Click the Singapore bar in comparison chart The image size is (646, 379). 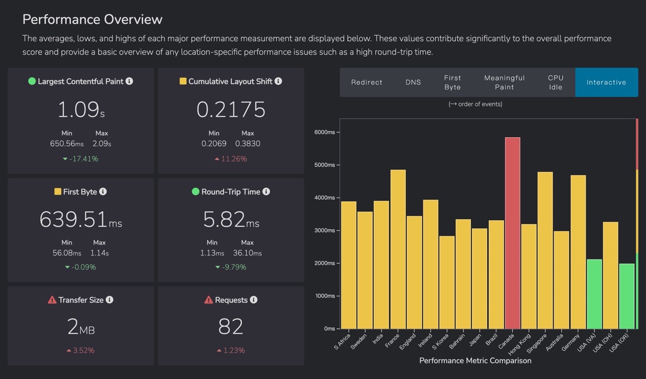[x=545, y=250]
